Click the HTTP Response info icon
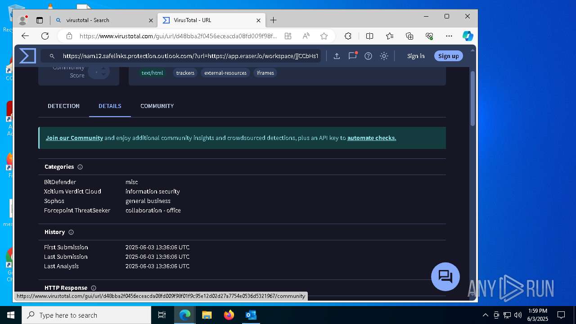Screen dimensions: 576x324 pyautogui.click(x=94, y=288)
